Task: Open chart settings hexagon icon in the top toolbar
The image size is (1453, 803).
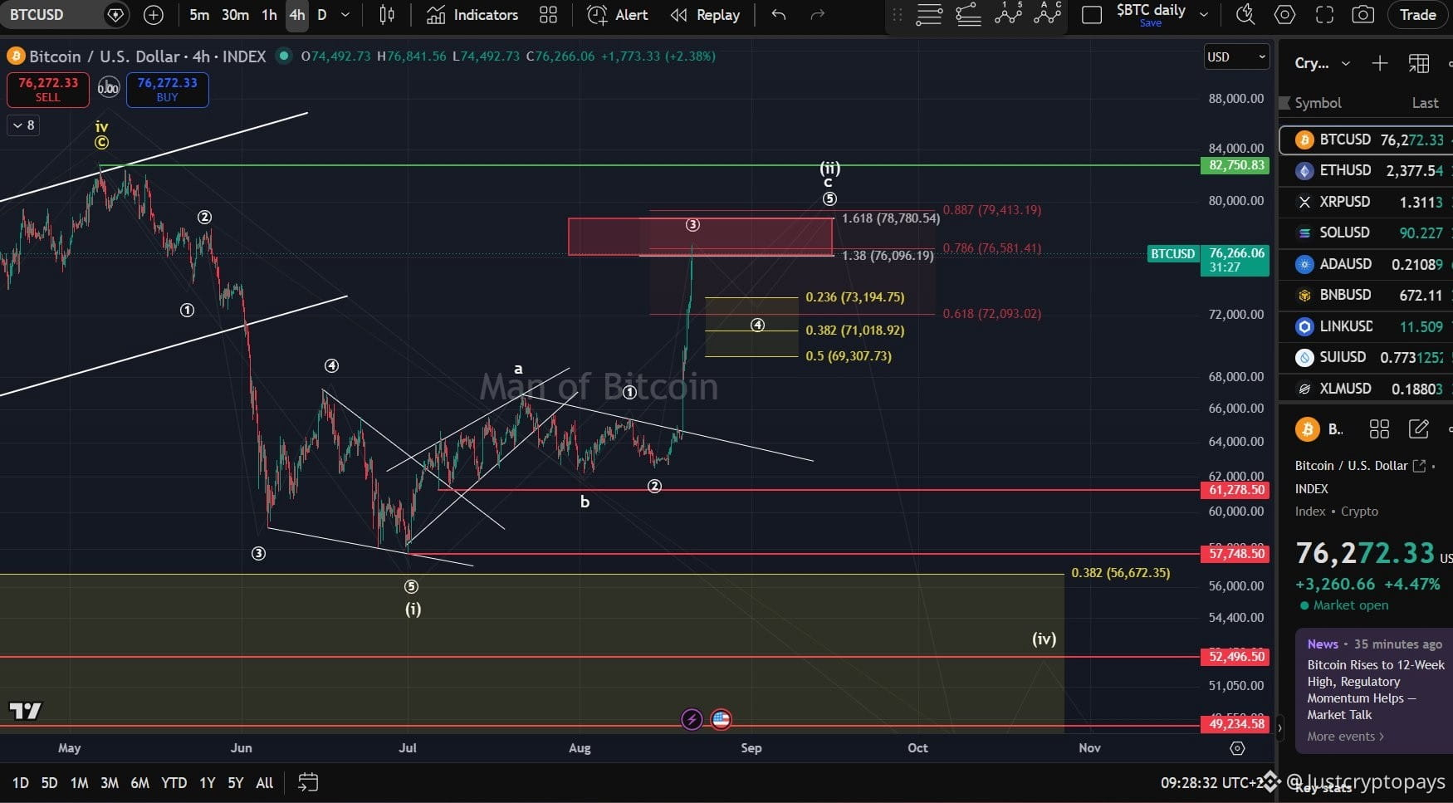Action: click(x=1284, y=15)
